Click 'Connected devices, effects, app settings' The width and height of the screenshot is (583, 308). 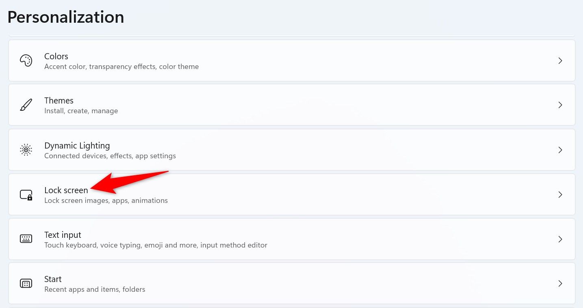pyautogui.click(x=110, y=156)
